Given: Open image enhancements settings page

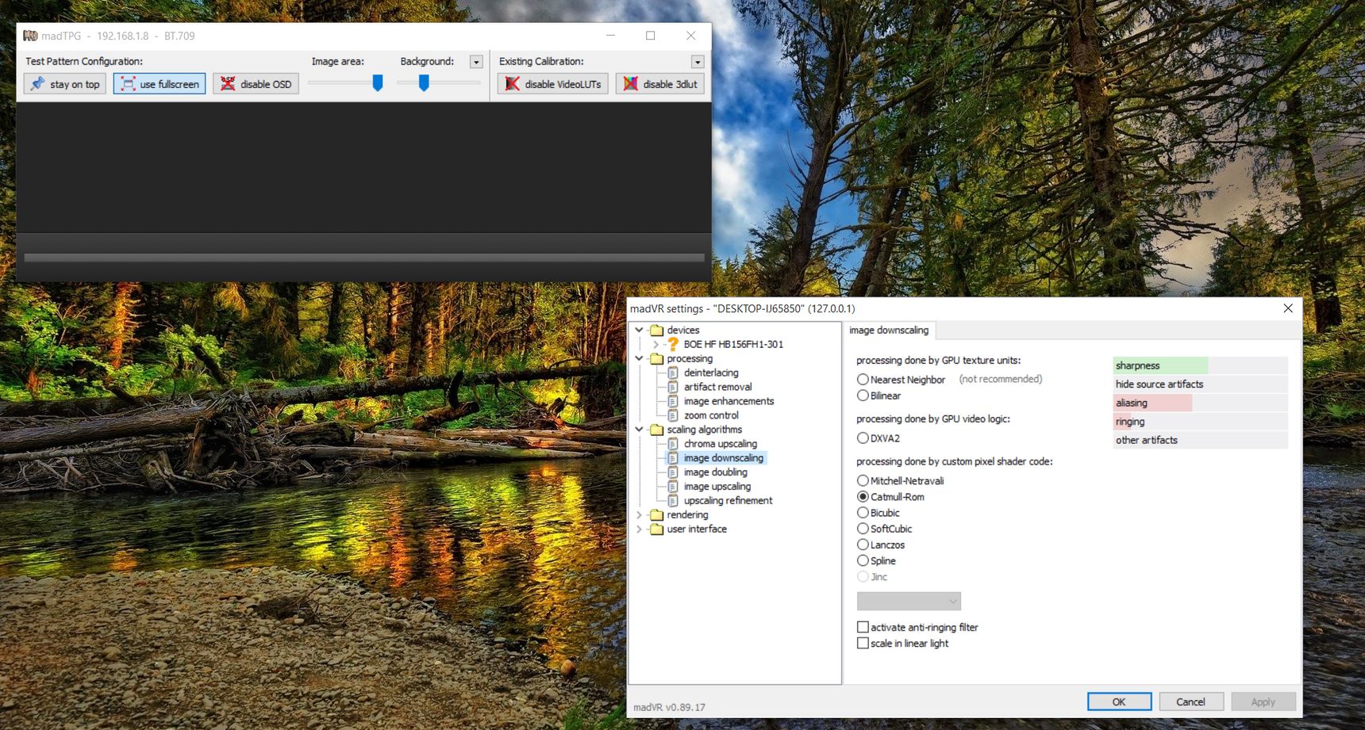Looking at the screenshot, I should 729,401.
